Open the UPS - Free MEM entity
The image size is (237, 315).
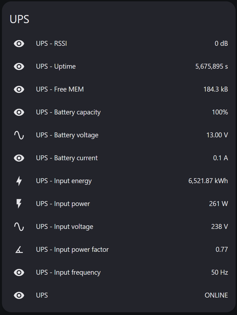(119, 89)
